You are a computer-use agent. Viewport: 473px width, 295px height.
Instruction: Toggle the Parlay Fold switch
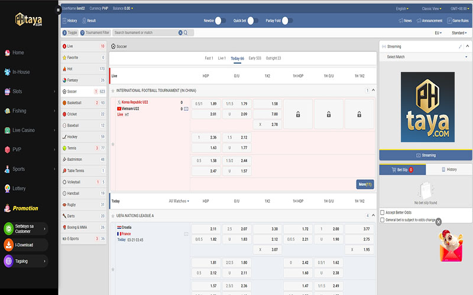[x=287, y=21]
